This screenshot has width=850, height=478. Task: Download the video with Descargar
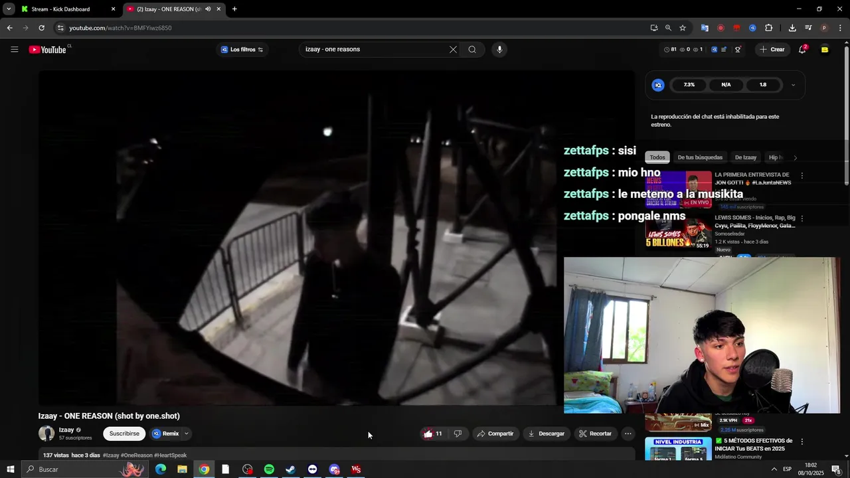pos(546,434)
